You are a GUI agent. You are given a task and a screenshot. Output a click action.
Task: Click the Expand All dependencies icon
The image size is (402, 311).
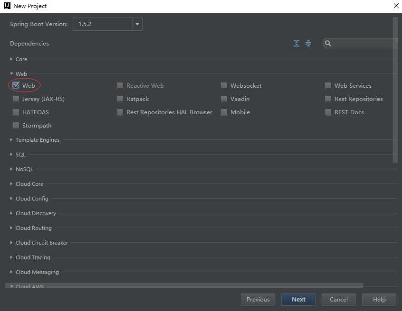pos(297,43)
